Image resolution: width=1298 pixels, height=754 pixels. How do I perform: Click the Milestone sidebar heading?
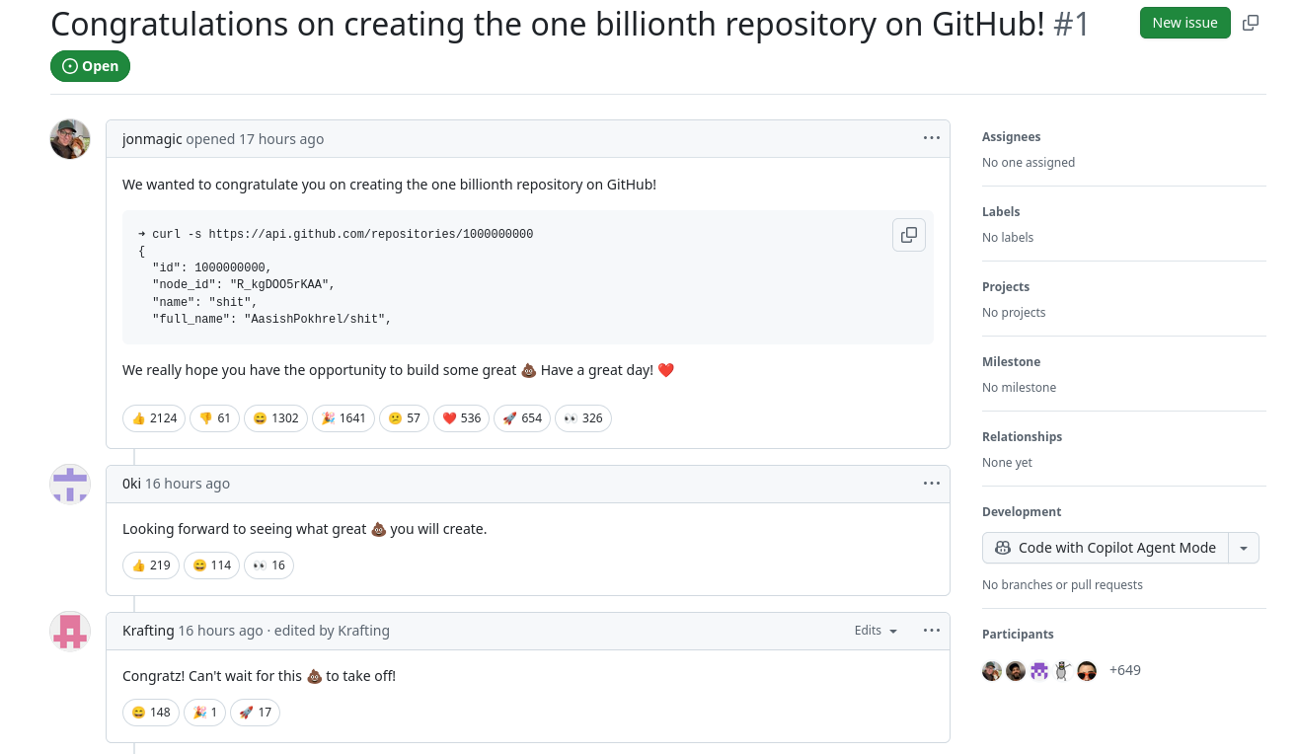click(x=1012, y=362)
